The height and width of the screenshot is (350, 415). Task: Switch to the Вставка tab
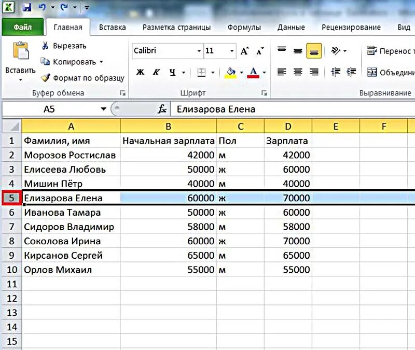pyautogui.click(x=112, y=27)
